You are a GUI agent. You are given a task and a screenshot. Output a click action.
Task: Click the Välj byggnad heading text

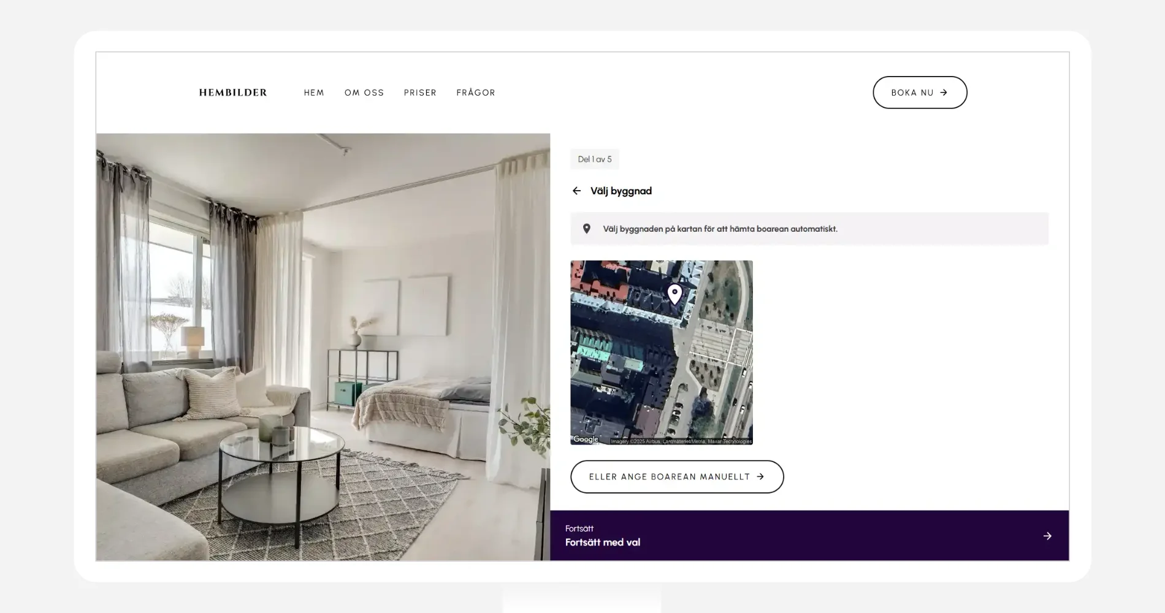point(621,191)
